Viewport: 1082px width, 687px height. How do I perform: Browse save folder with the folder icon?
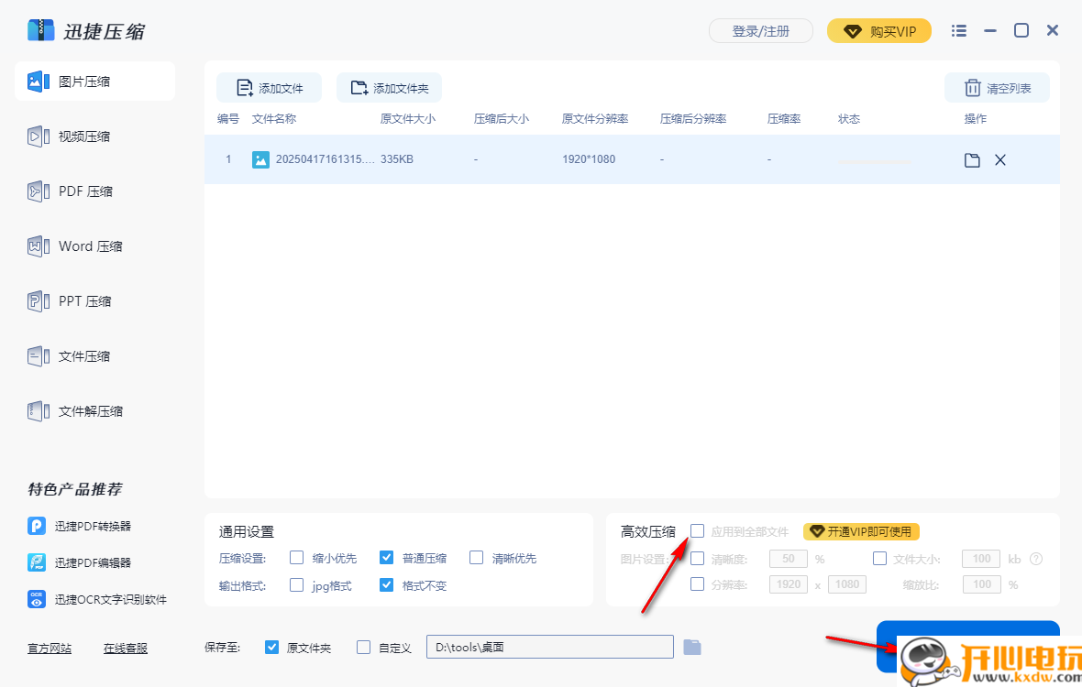pos(692,647)
